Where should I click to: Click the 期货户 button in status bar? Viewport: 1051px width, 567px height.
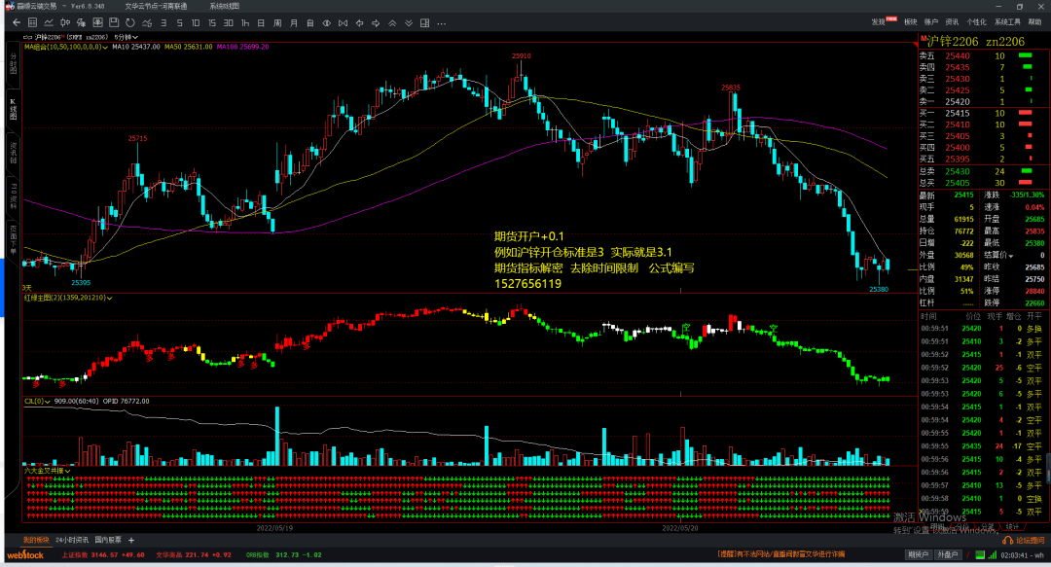(x=917, y=554)
